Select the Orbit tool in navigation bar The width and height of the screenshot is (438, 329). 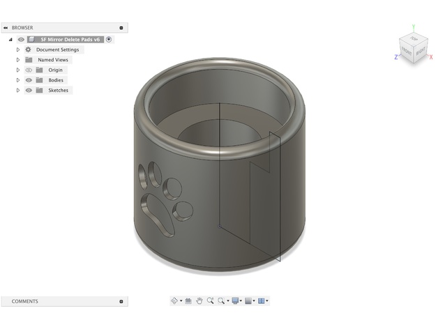[174, 300]
